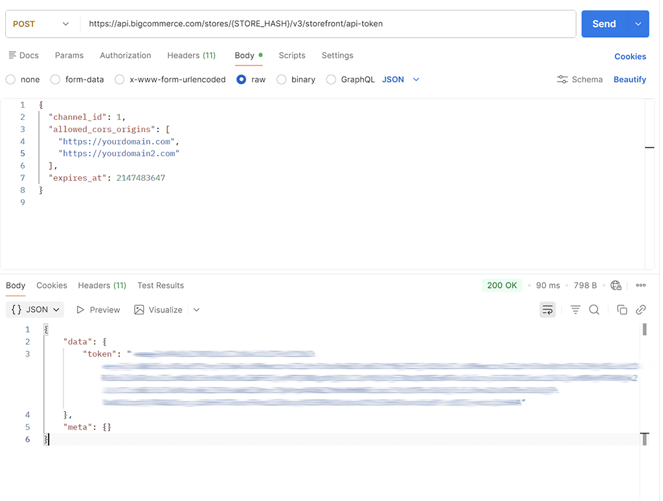The width and height of the screenshot is (663, 501).
Task: Open network information globe icon
Action: (x=616, y=285)
